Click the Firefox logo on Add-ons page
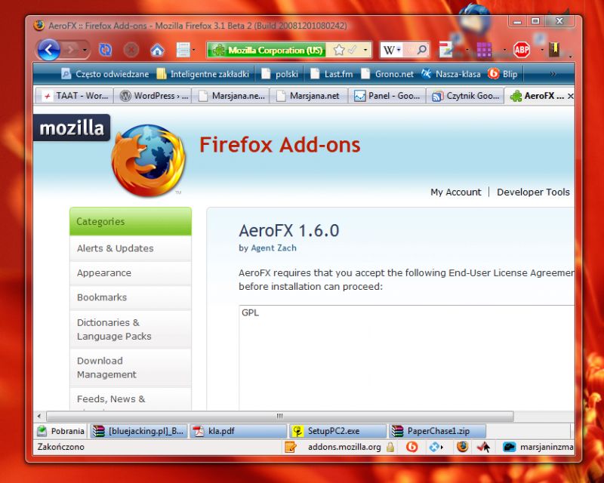 tap(148, 160)
